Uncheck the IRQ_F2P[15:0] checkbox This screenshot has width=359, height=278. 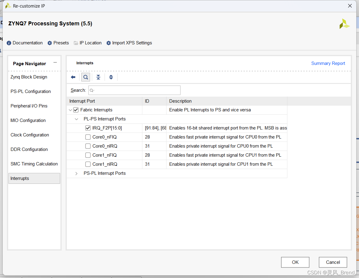88,128
